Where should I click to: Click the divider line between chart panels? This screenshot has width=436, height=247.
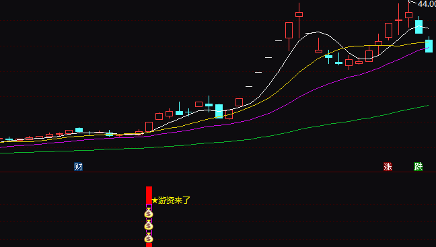tap(218, 172)
